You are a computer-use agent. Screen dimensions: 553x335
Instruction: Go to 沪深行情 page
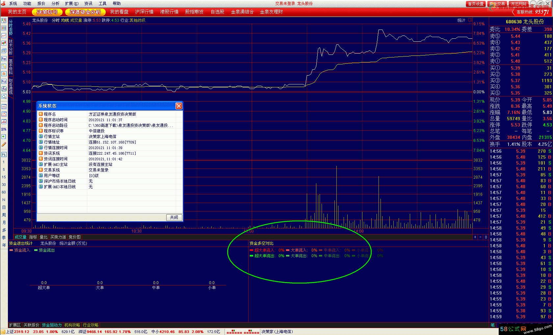pos(144,12)
